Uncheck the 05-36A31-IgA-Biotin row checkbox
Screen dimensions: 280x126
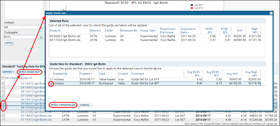tap(3, 104)
